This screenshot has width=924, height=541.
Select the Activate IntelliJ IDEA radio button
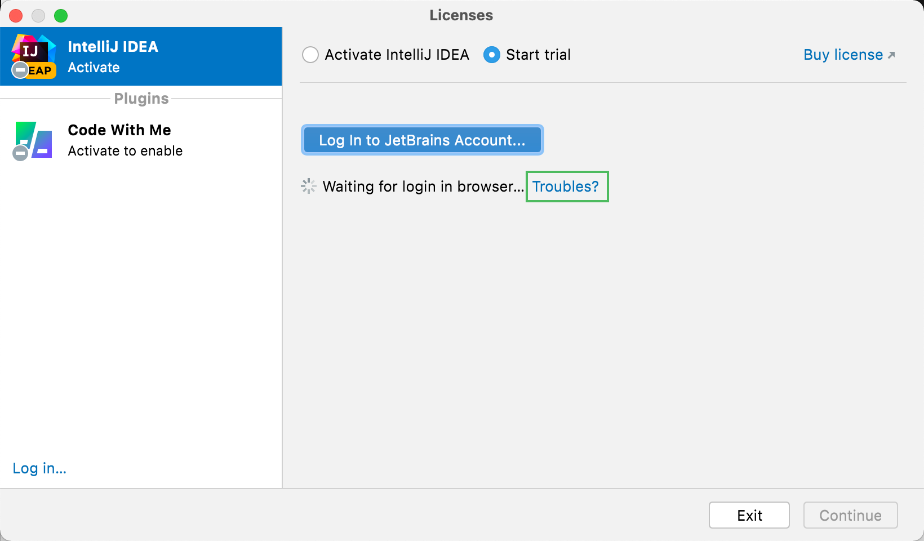pyautogui.click(x=310, y=55)
